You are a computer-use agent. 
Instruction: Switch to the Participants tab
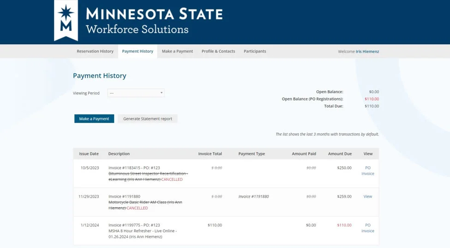point(255,51)
